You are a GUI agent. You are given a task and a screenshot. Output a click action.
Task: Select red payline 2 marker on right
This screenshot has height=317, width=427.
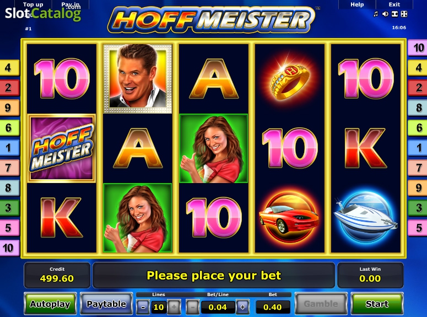coord(418,88)
